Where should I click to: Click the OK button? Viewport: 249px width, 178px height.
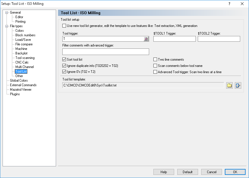[x=235, y=172]
